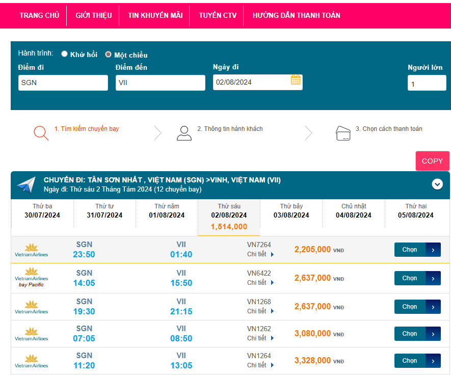Screen dimensions: 451x376
Task: Click the payment method wallet icon
Action: click(343, 133)
